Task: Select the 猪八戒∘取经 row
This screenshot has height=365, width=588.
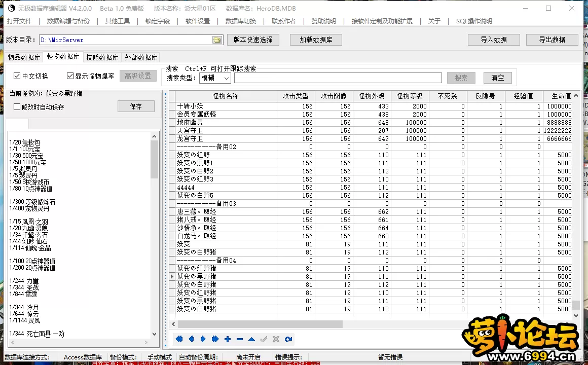Action: point(374,220)
